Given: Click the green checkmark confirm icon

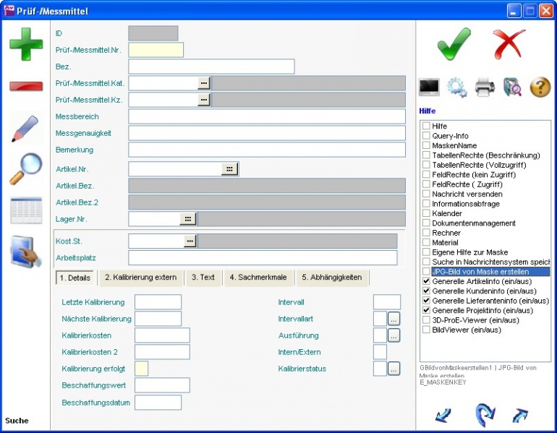Looking at the screenshot, I should 454,46.
